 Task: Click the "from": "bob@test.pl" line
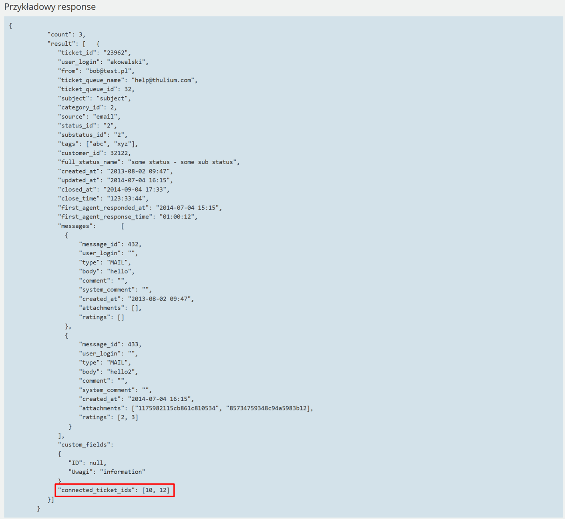[x=96, y=71]
